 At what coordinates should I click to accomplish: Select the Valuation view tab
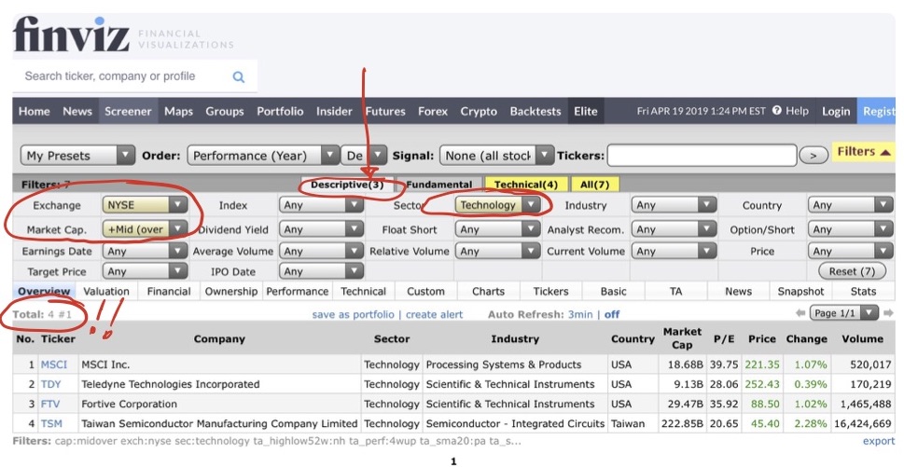click(105, 292)
